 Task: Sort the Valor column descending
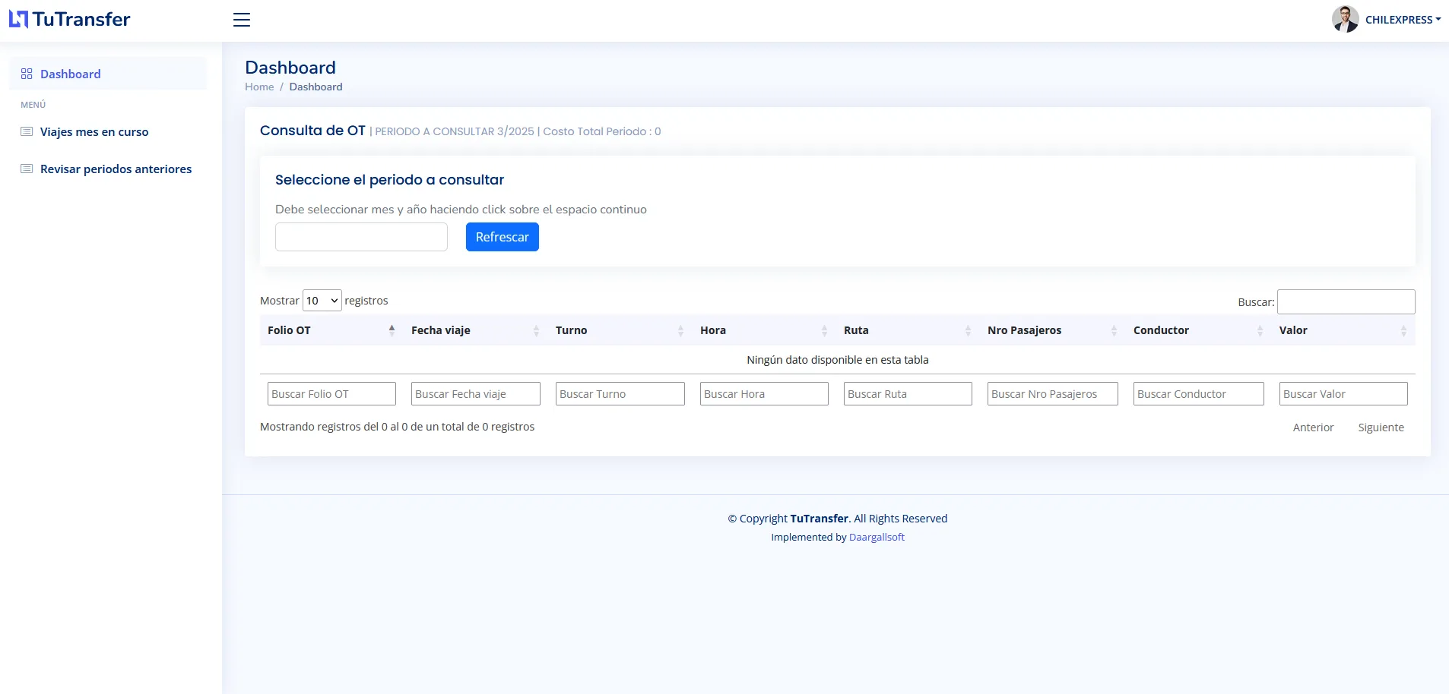click(x=1403, y=333)
